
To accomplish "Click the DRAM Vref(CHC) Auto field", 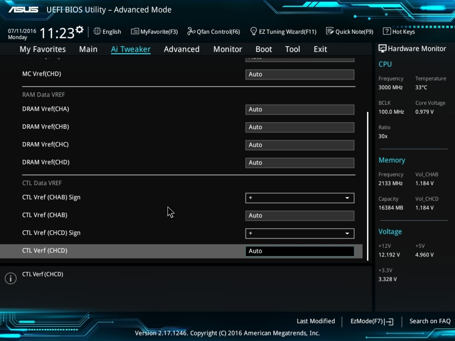I will click(x=300, y=145).
